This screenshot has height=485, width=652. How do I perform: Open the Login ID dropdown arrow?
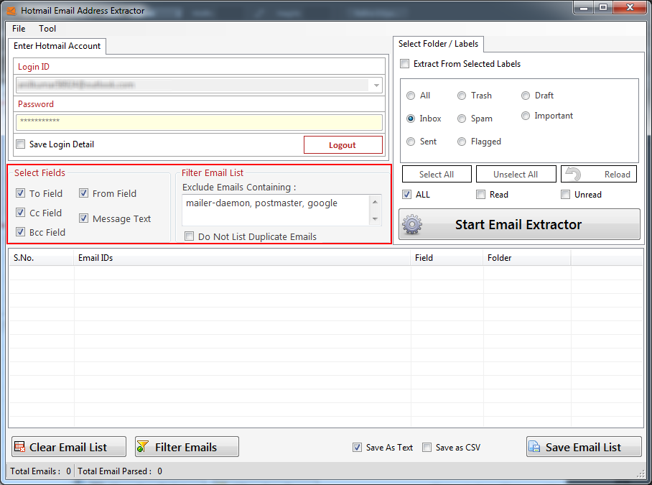(x=376, y=86)
